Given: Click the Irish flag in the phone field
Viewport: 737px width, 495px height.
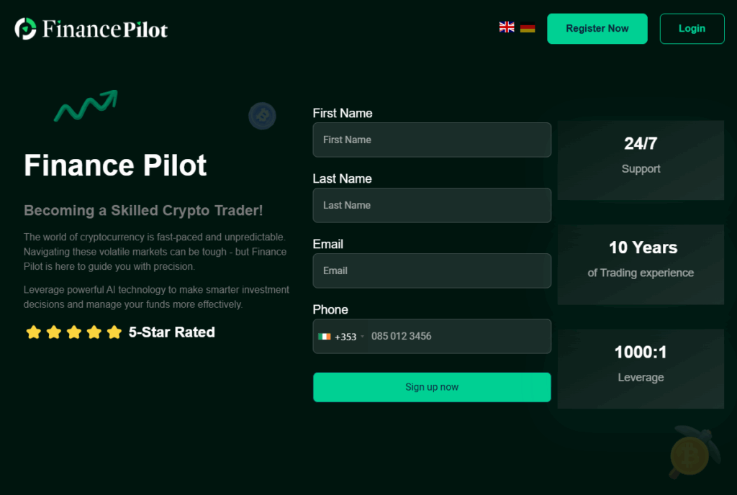Looking at the screenshot, I should pyautogui.click(x=325, y=337).
